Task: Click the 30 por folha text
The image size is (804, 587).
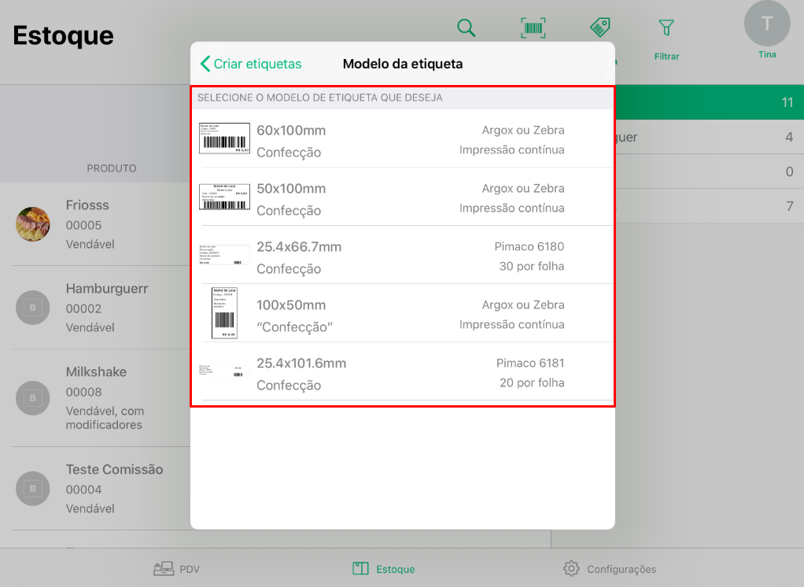Action: pos(532,266)
